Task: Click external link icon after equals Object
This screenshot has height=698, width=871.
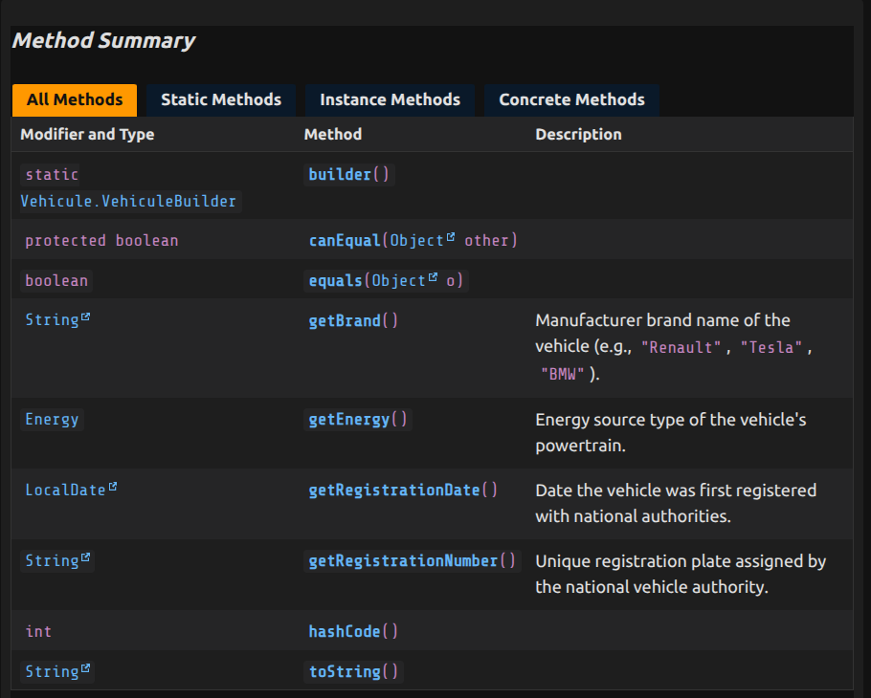Action: coord(433,277)
